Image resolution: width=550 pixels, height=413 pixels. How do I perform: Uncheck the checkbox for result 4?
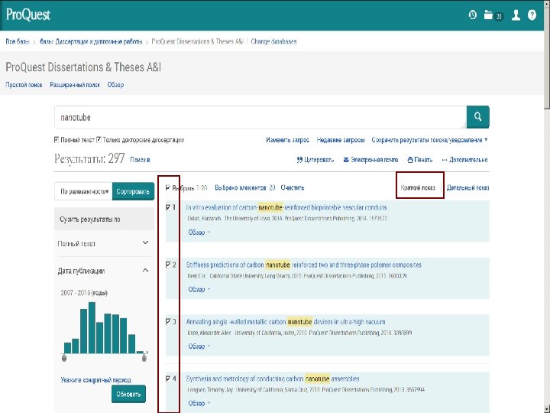click(168, 379)
